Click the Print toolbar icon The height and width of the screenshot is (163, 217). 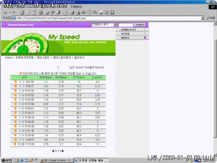tap(78, 13)
